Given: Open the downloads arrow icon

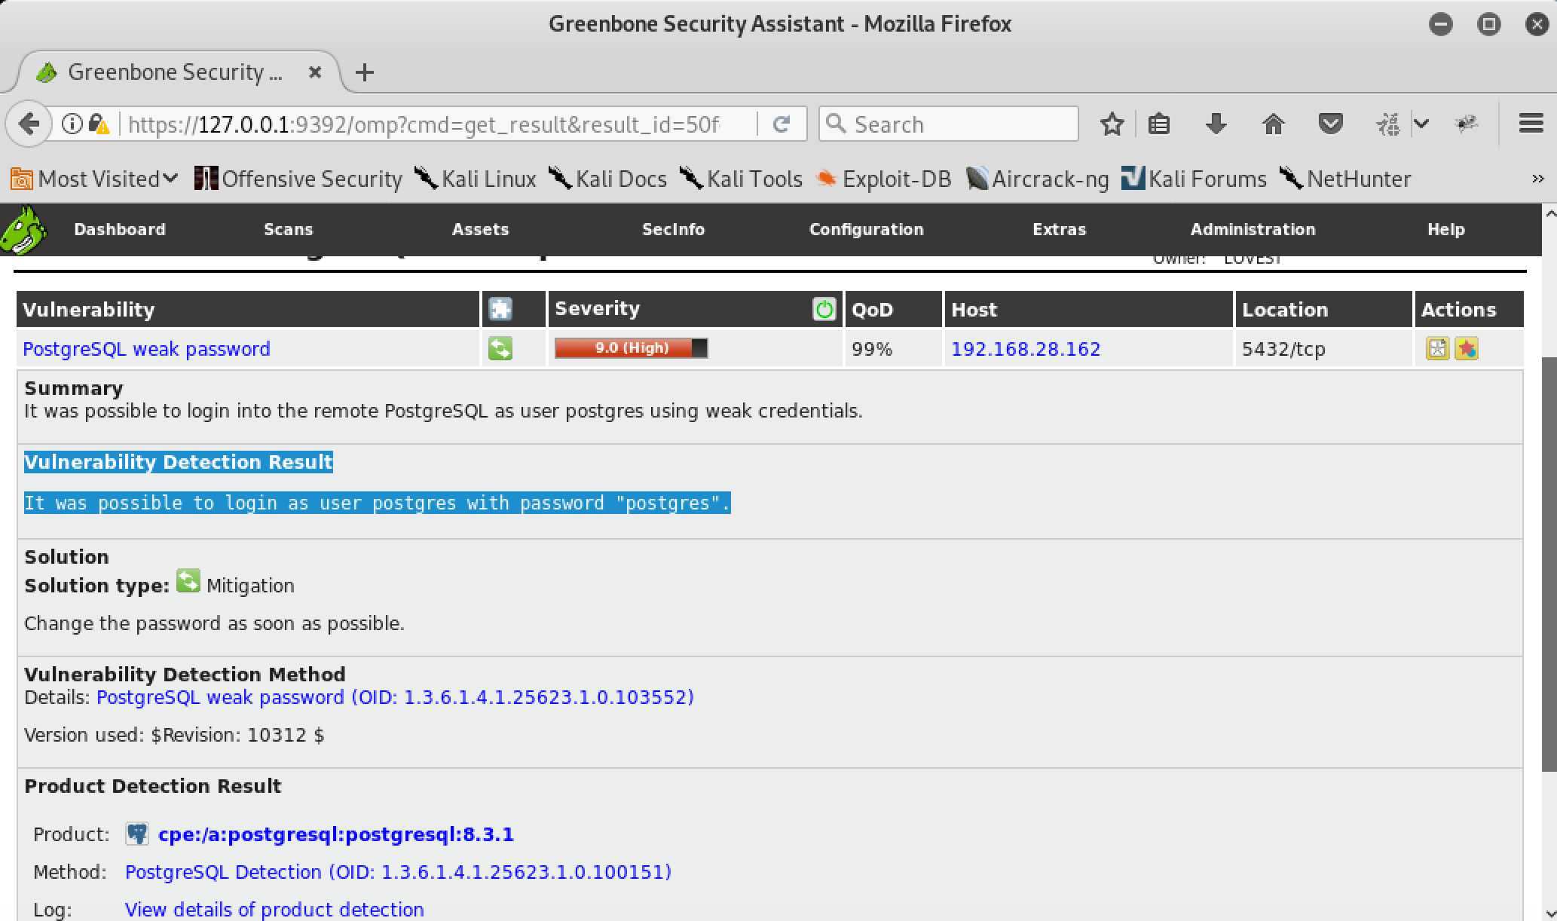Looking at the screenshot, I should pos(1216,124).
